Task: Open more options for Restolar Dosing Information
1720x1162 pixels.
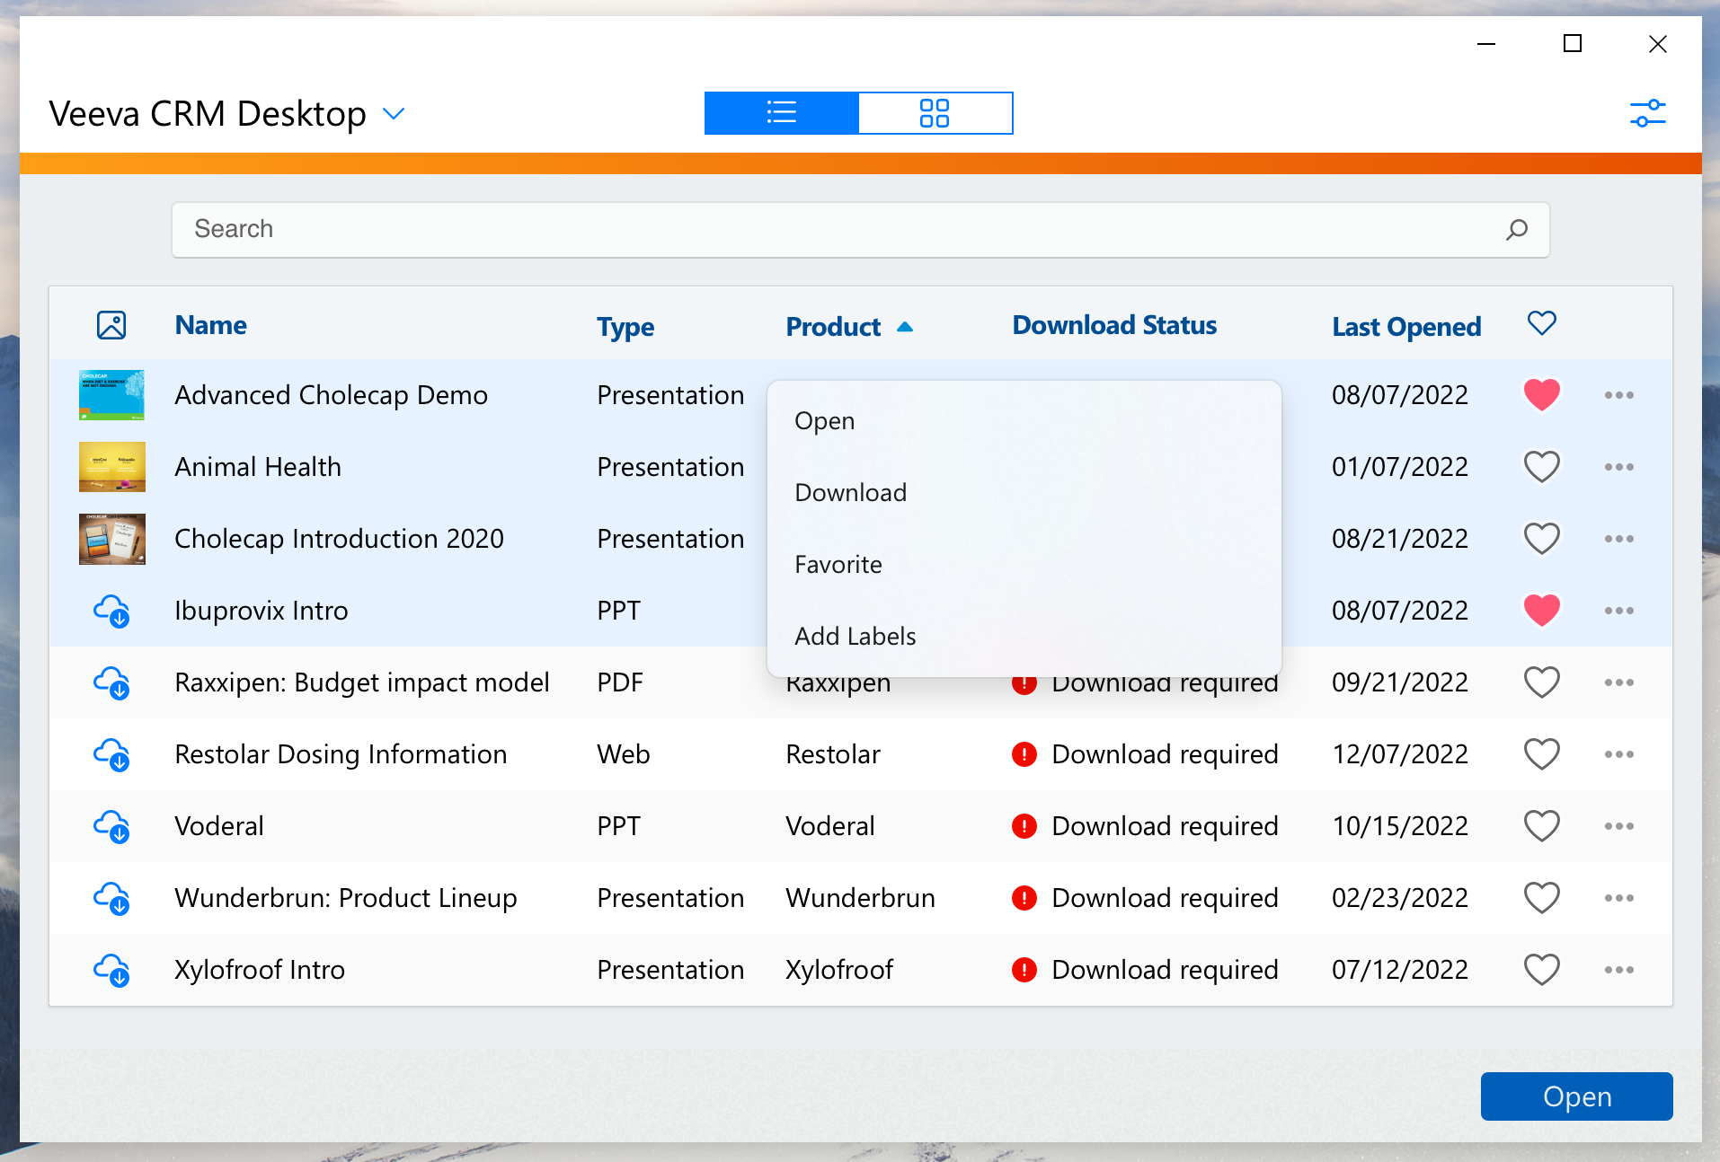Action: click(1618, 754)
